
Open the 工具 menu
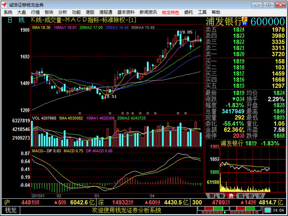(x=202, y=12)
